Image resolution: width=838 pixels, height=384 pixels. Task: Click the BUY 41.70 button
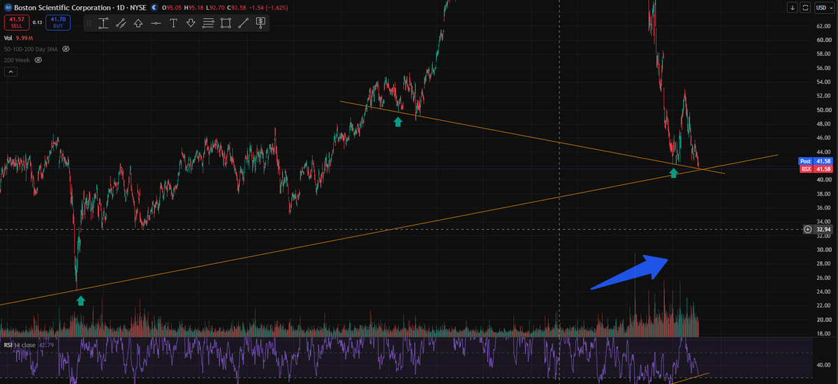(58, 22)
